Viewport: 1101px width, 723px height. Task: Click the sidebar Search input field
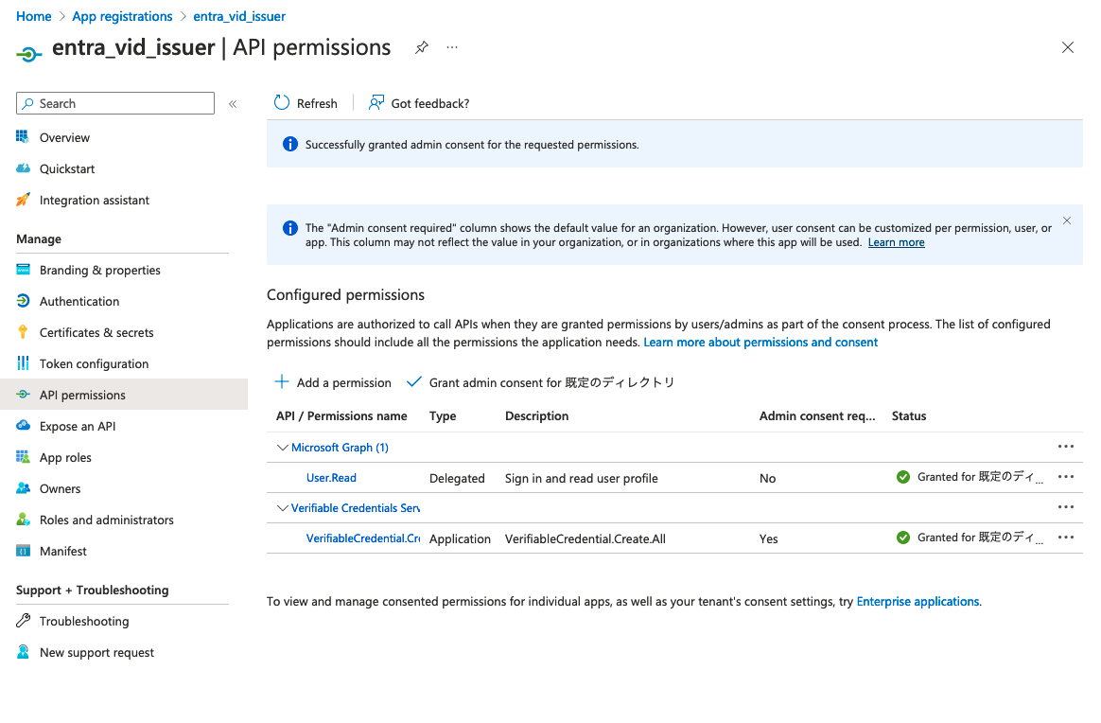(123, 104)
